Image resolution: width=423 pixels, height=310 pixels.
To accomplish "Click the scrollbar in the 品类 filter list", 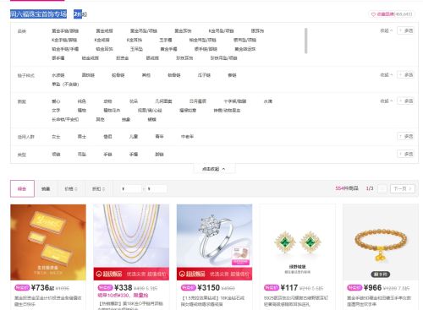I will 306,41.
